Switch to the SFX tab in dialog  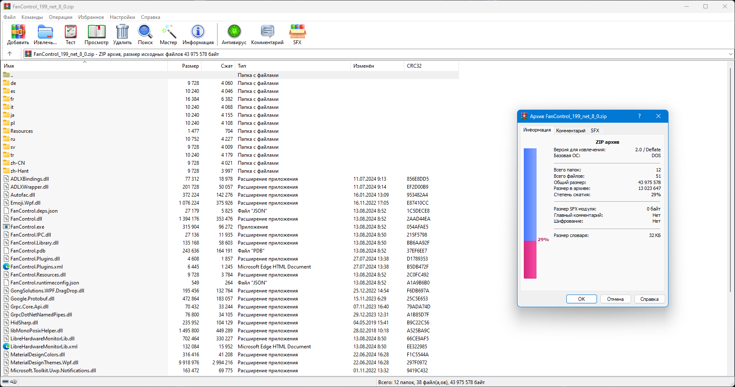coord(595,131)
